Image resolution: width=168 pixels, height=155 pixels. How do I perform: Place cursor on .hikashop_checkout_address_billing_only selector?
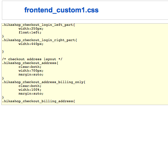(x=44, y=82)
